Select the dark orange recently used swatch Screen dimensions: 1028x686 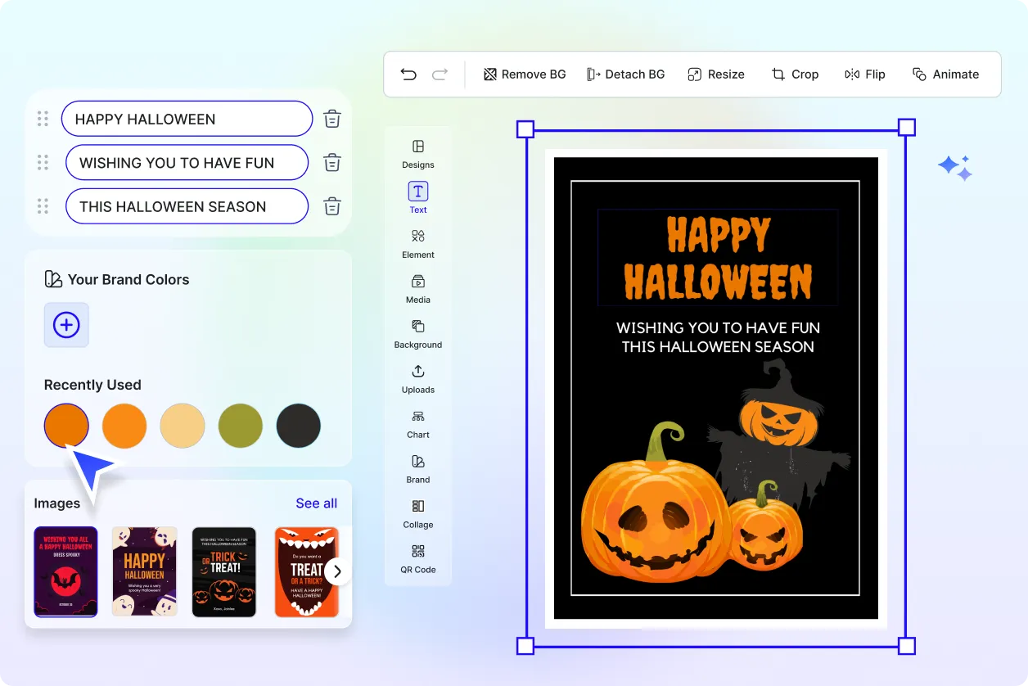click(66, 425)
